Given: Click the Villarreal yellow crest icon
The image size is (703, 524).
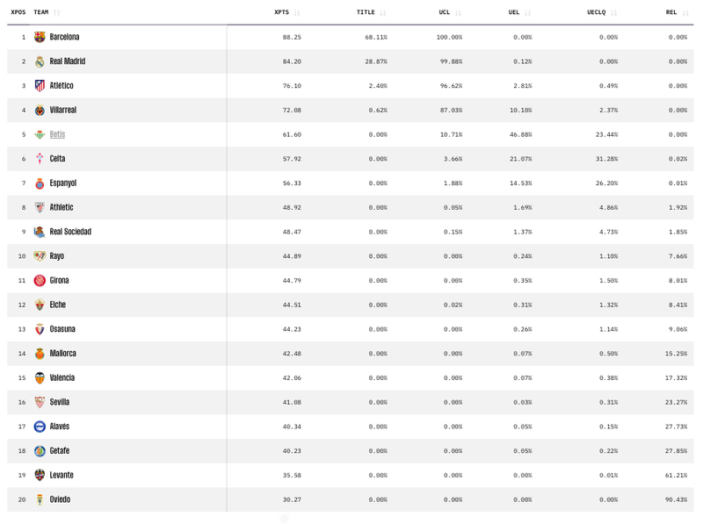Looking at the screenshot, I should 40,111.
